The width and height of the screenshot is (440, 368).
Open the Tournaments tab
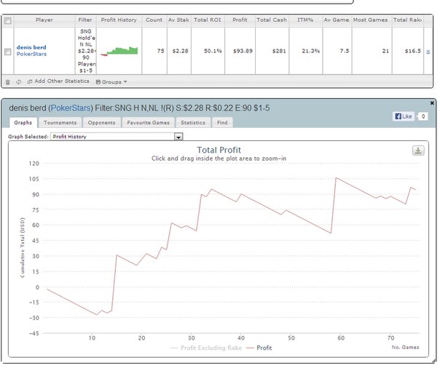(60, 123)
